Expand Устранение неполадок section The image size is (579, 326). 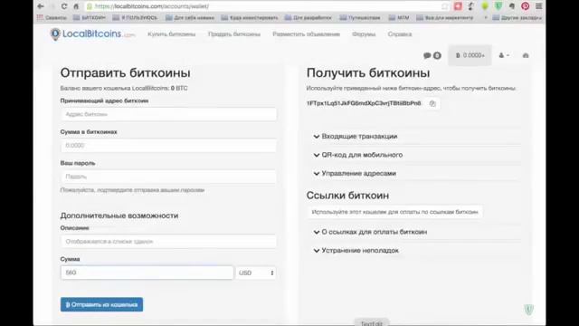tap(356, 250)
